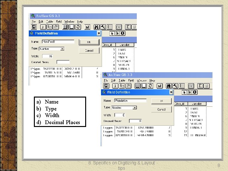
Task: Open Field menu in NewField1 window
Action: pyautogui.click(x=59, y=22)
